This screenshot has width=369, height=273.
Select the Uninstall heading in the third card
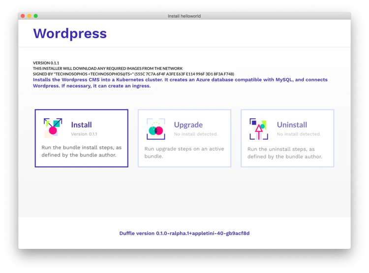[x=292, y=125]
